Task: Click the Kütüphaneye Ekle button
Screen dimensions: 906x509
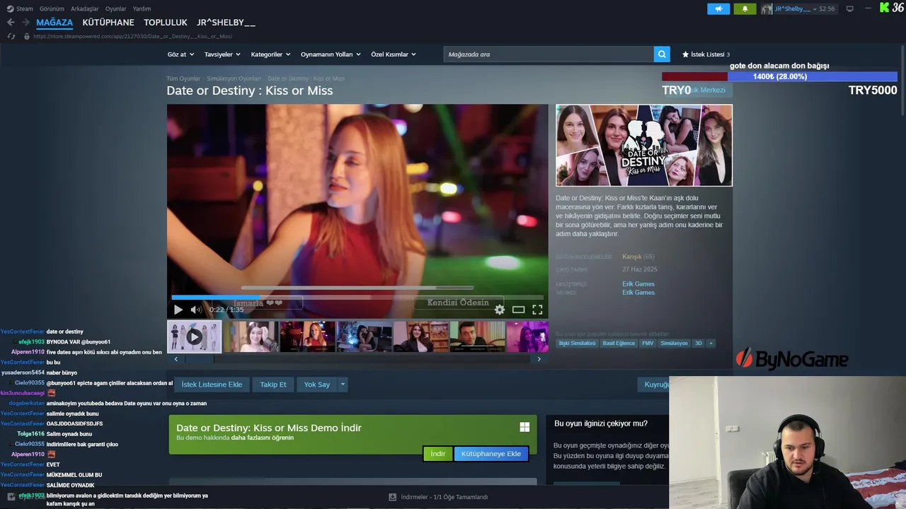Action: click(x=491, y=454)
